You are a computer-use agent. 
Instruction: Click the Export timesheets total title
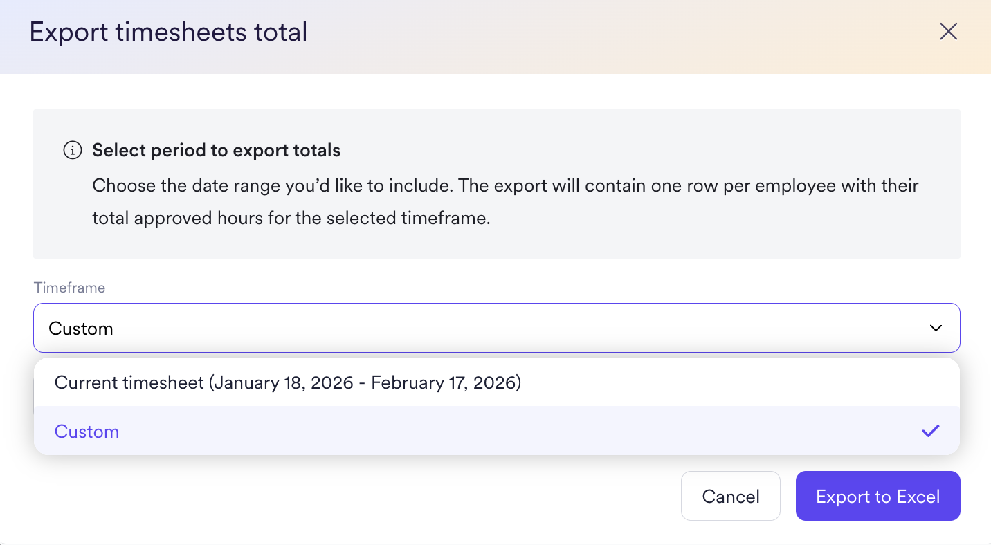point(168,33)
